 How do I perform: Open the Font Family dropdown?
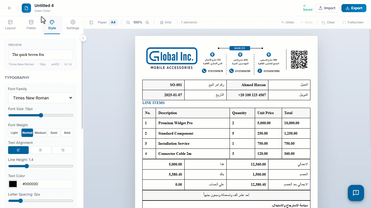coord(41,98)
